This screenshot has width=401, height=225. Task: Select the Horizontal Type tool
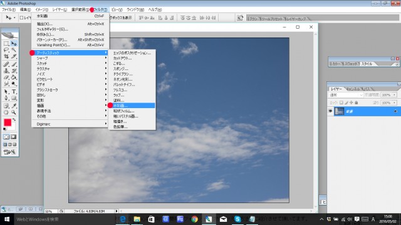pos(14,92)
